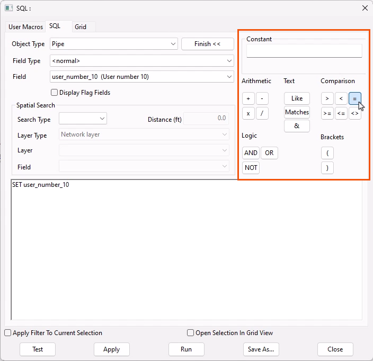Click the minus arithmetic operator button

[262, 98]
